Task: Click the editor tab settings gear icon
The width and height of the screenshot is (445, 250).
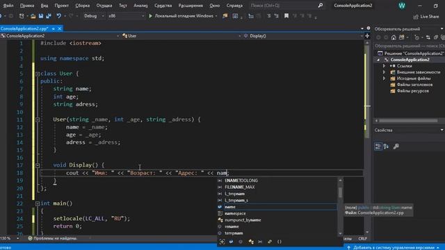Action: tap(369, 28)
